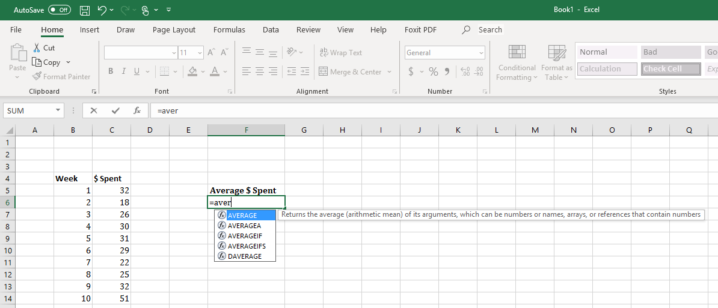Toggle the AutoSave switch
718x308 pixels.
[59, 10]
